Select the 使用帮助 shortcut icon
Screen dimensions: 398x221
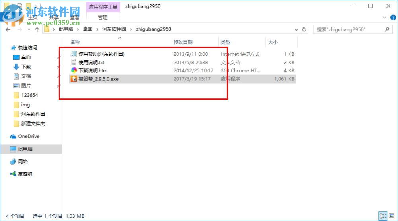click(x=74, y=54)
